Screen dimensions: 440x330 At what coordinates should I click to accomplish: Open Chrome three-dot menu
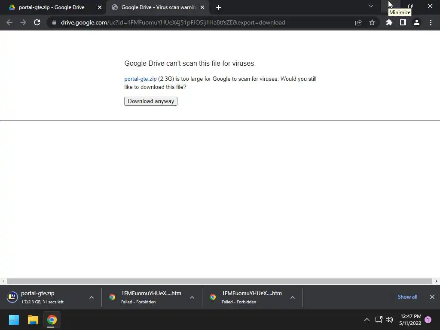tap(431, 22)
